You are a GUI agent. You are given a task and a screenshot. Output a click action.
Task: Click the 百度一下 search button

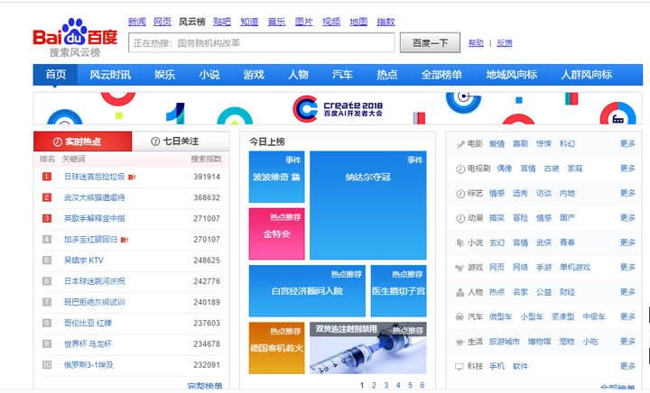point(430,42)
